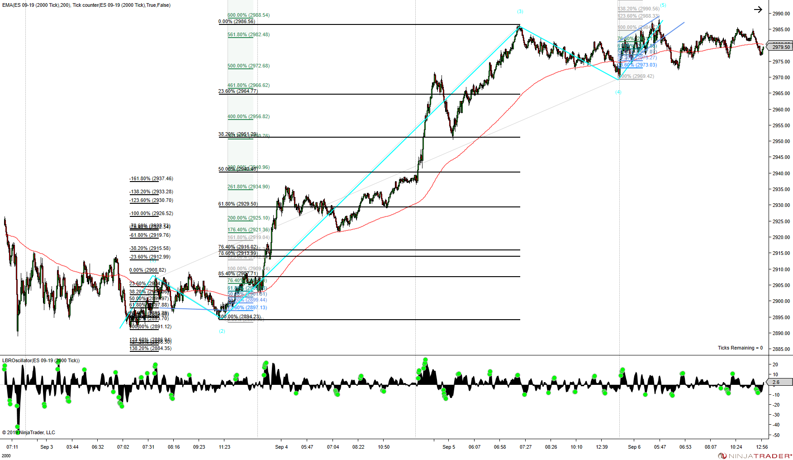Click the 2990.00 price axis label

coord(781,14)
